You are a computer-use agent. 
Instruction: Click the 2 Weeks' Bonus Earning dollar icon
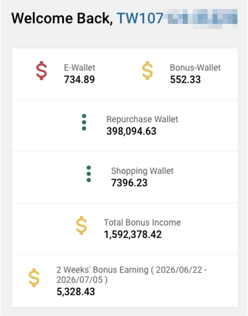[34, 277]
